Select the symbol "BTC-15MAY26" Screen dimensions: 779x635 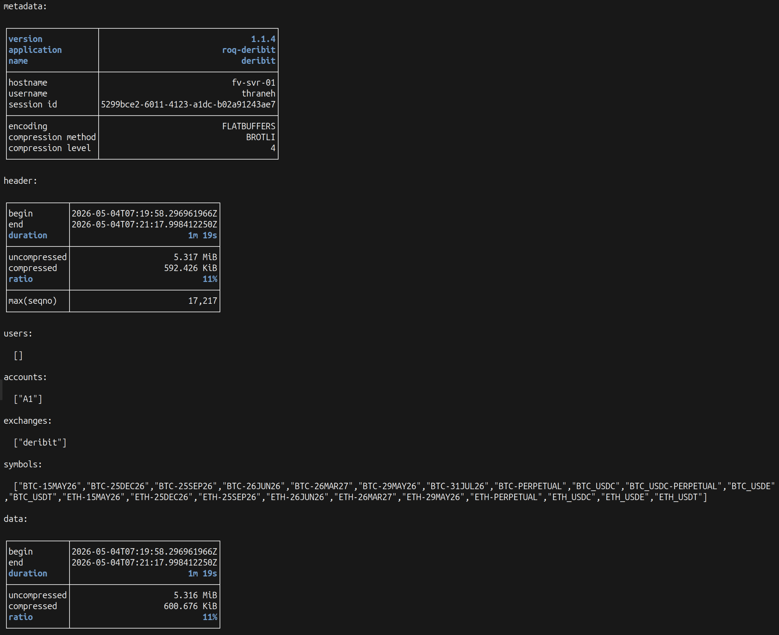[x=50, y=486]
